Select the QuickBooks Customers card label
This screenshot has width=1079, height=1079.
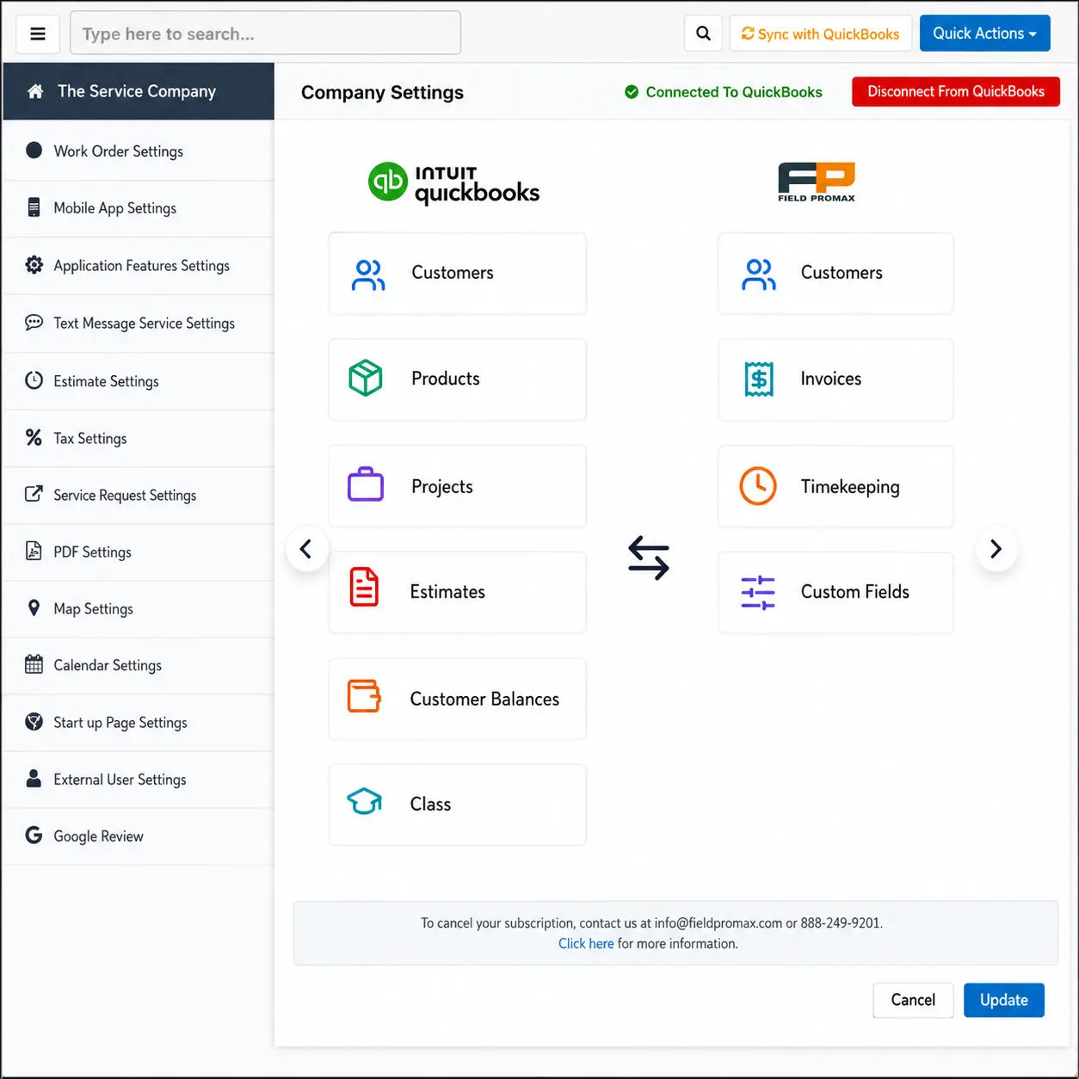coord(453,273)
